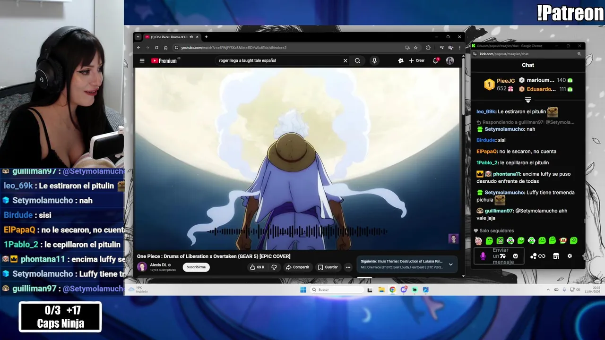Open Chrome from the taskbar
Viewport: 605px width, 340px height.
(392, 289)
